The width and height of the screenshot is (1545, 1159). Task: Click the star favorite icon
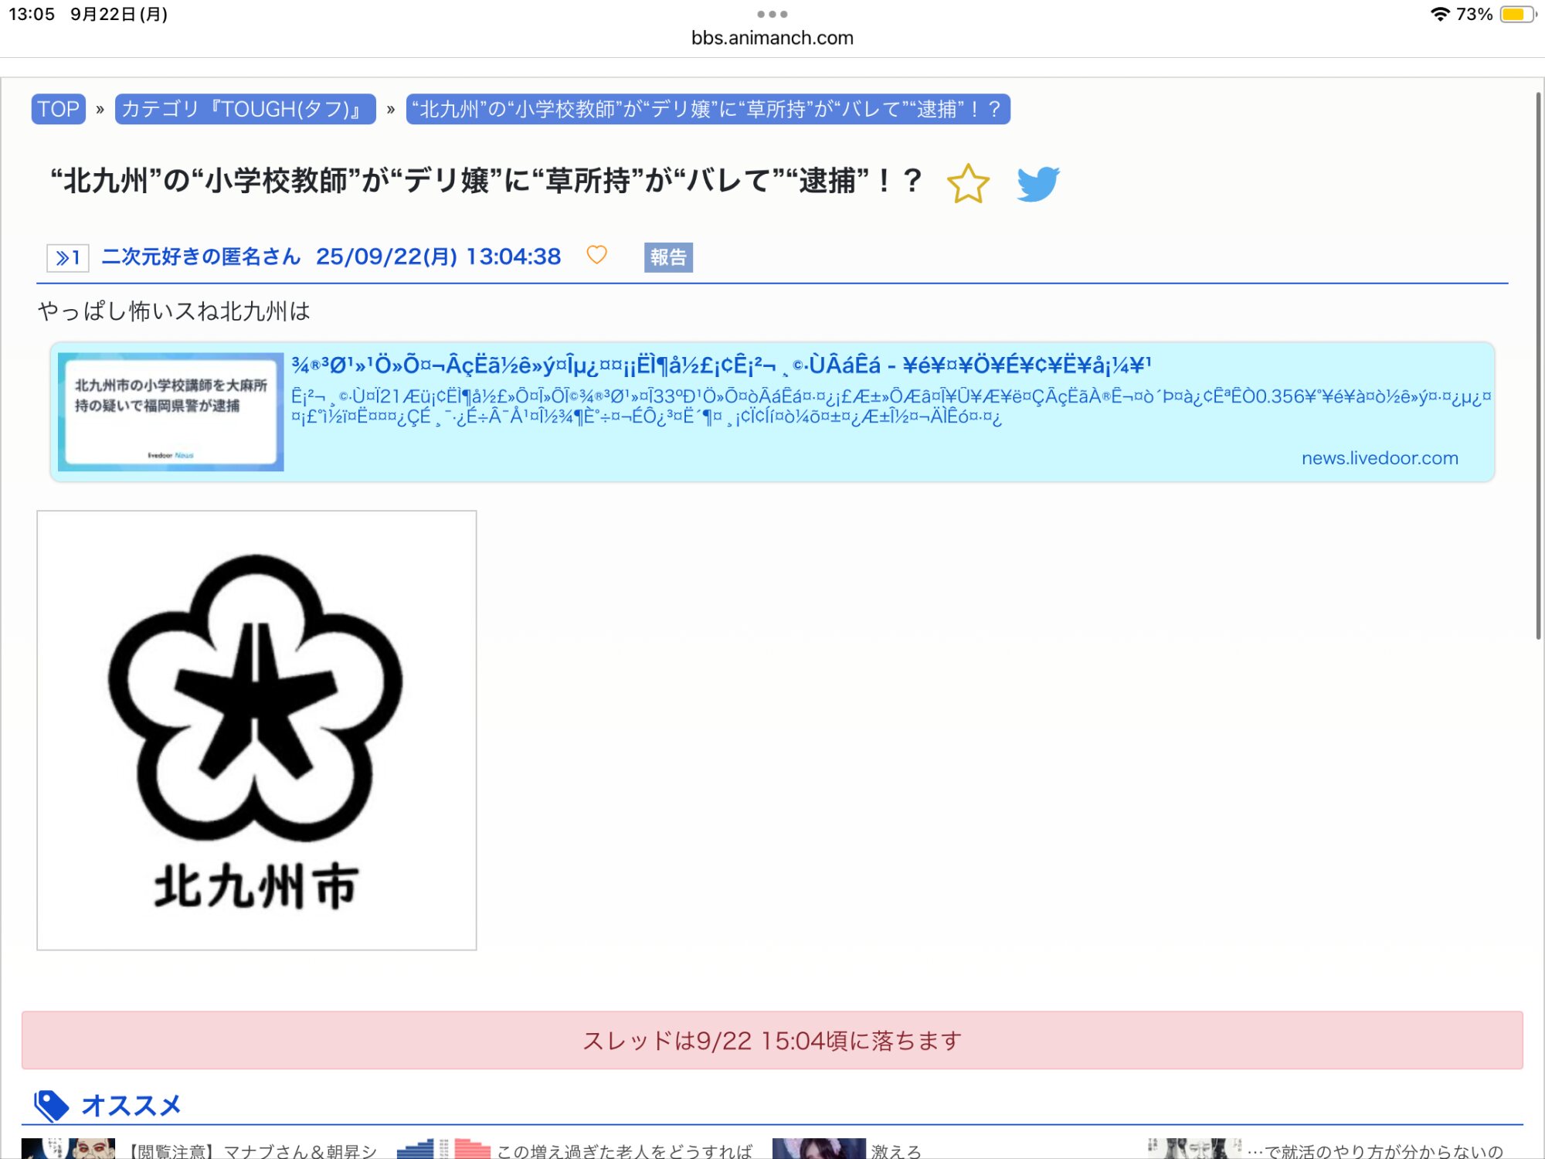click(967, 184)
